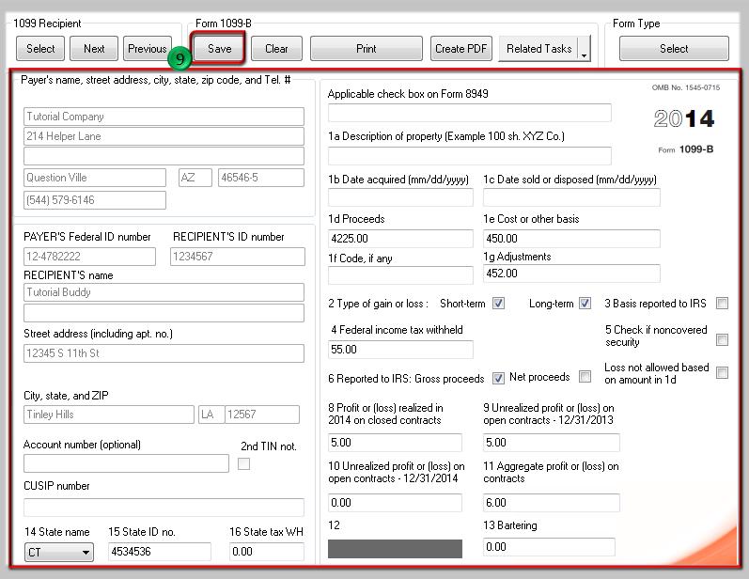Toggle Short-term gain checkbox
749x579 pixels.
498,304
